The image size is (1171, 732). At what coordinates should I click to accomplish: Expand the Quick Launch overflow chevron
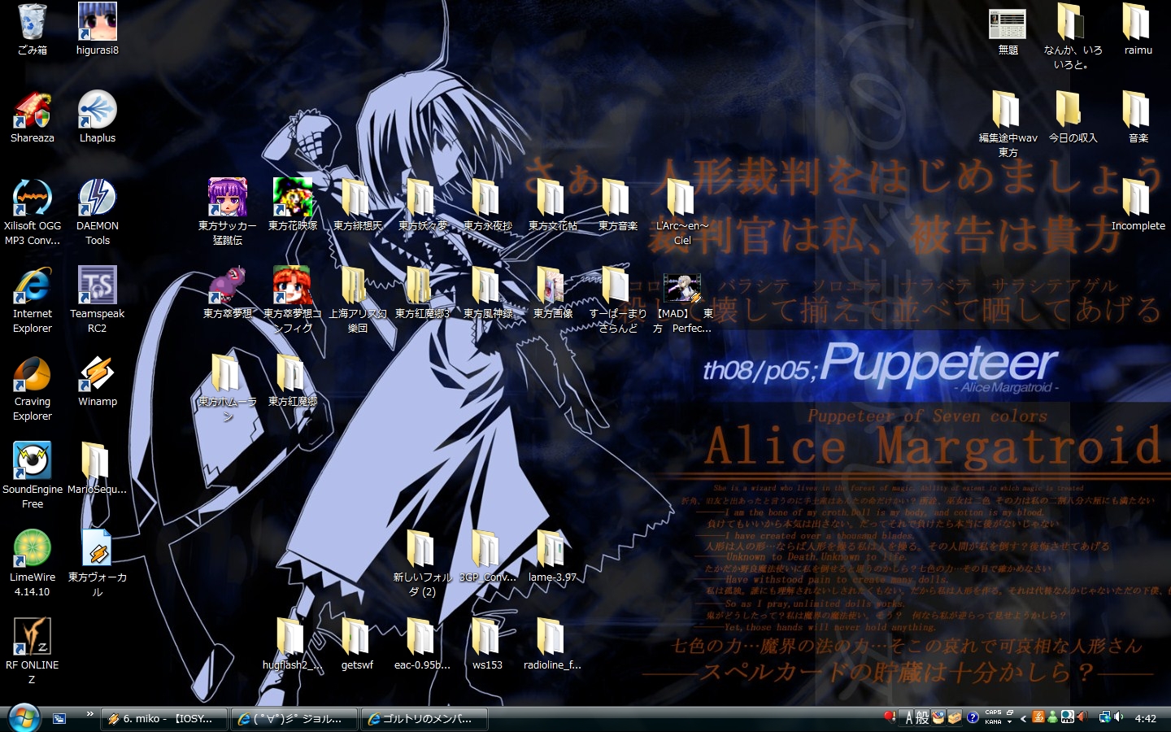pos(89,714)
